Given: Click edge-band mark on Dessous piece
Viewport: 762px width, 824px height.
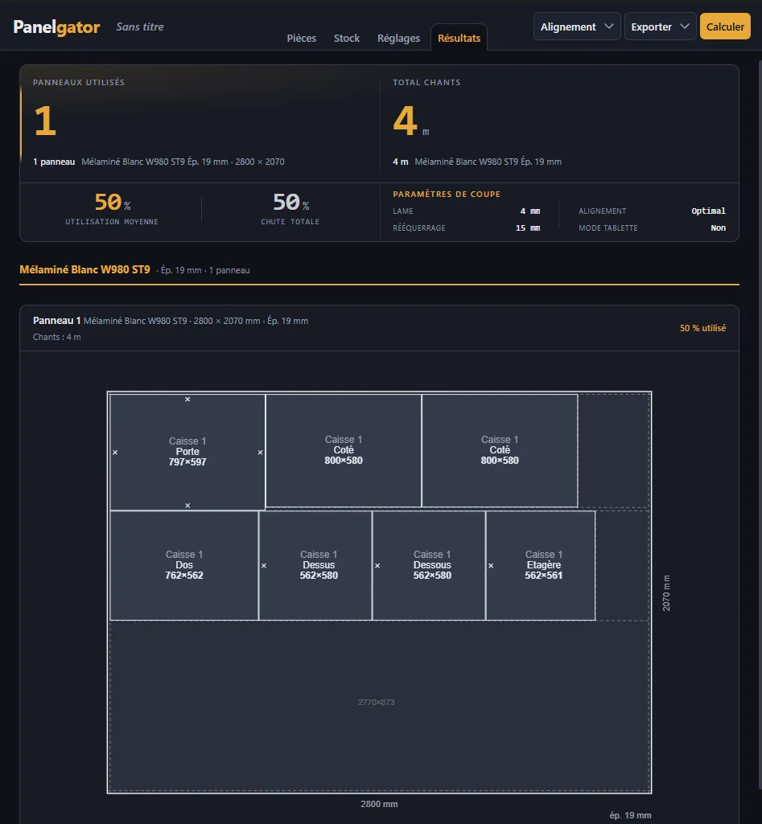Looking at the screenshot, I should [377, 566].
